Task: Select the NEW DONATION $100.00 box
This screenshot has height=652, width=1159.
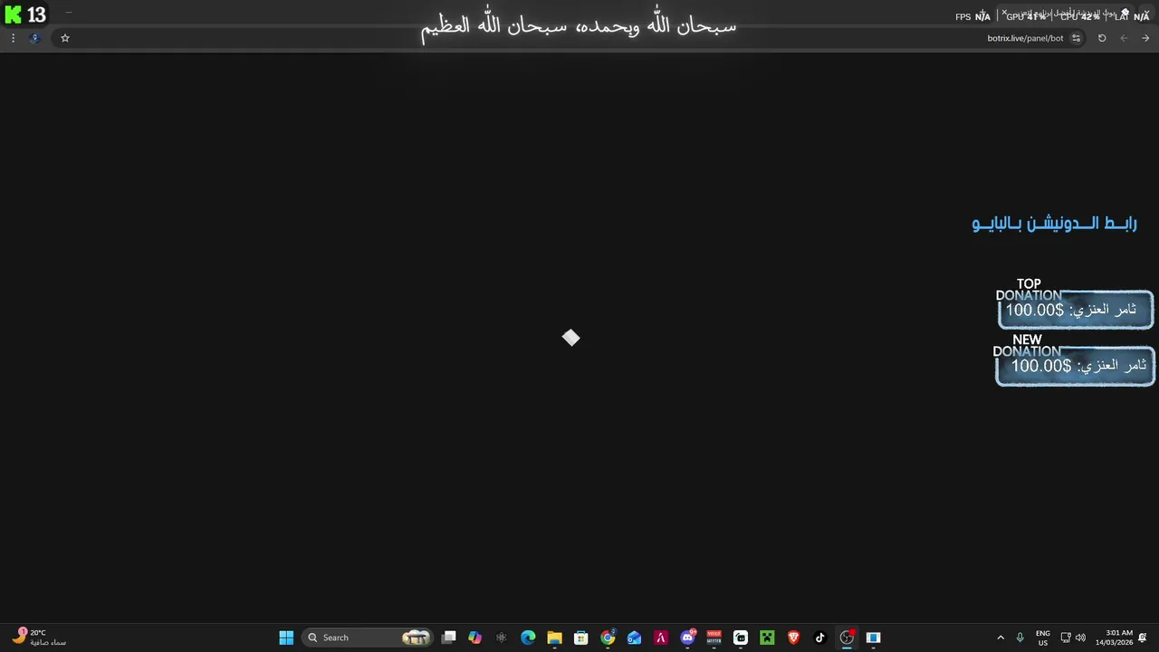Action: (x=1075, y=366)
